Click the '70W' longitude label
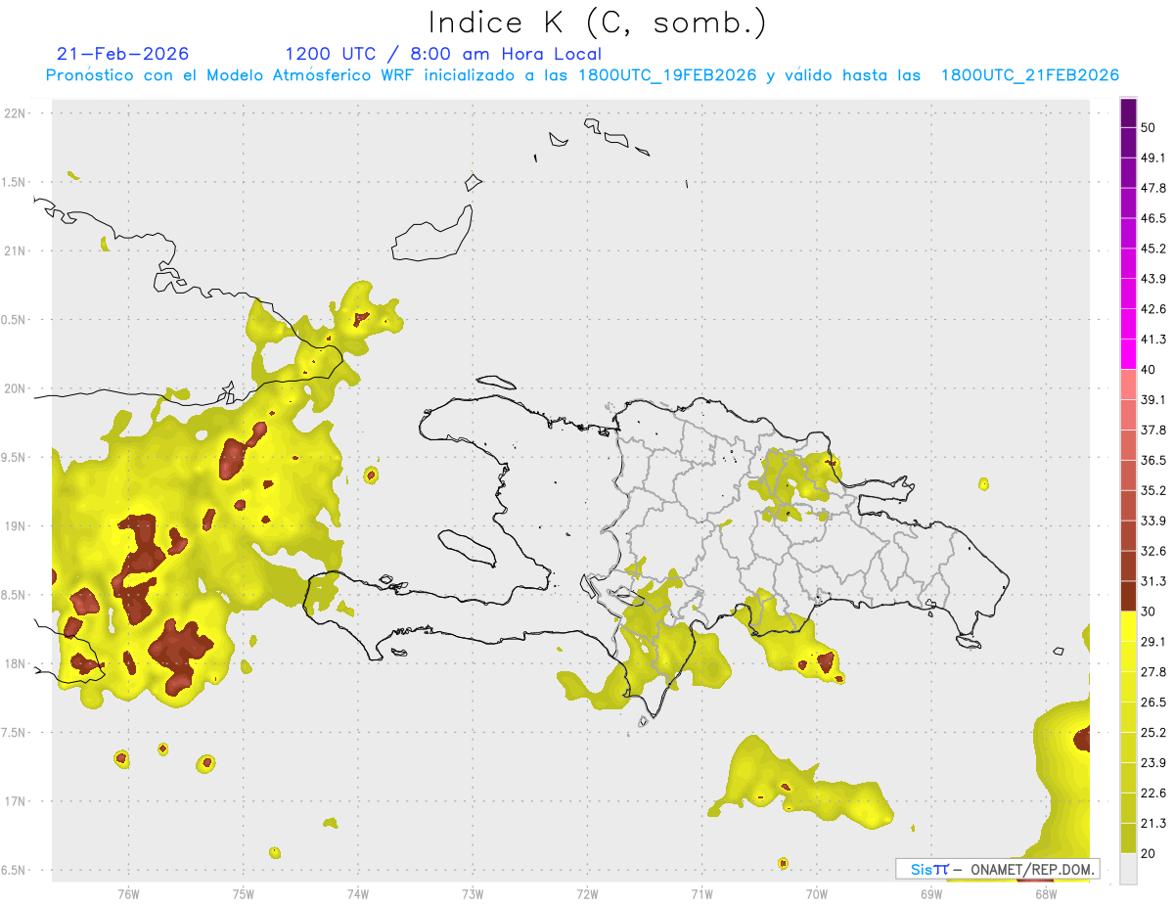The width and height of the screenshot is (1174, 907). (x=817, y=893)
